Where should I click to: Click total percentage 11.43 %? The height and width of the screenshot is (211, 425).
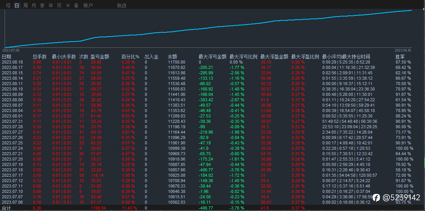click(x=129, y=208)
